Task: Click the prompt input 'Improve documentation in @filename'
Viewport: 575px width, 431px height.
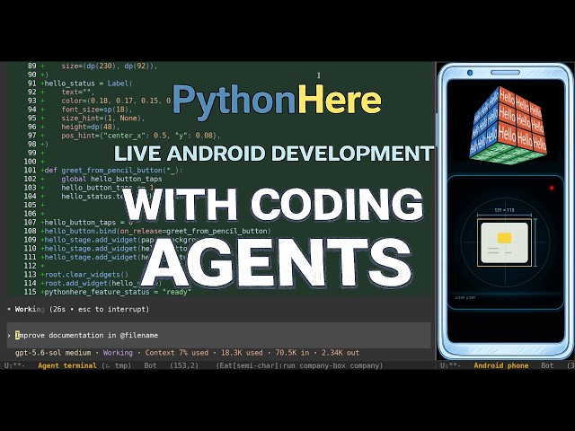Action: point(218,335)
